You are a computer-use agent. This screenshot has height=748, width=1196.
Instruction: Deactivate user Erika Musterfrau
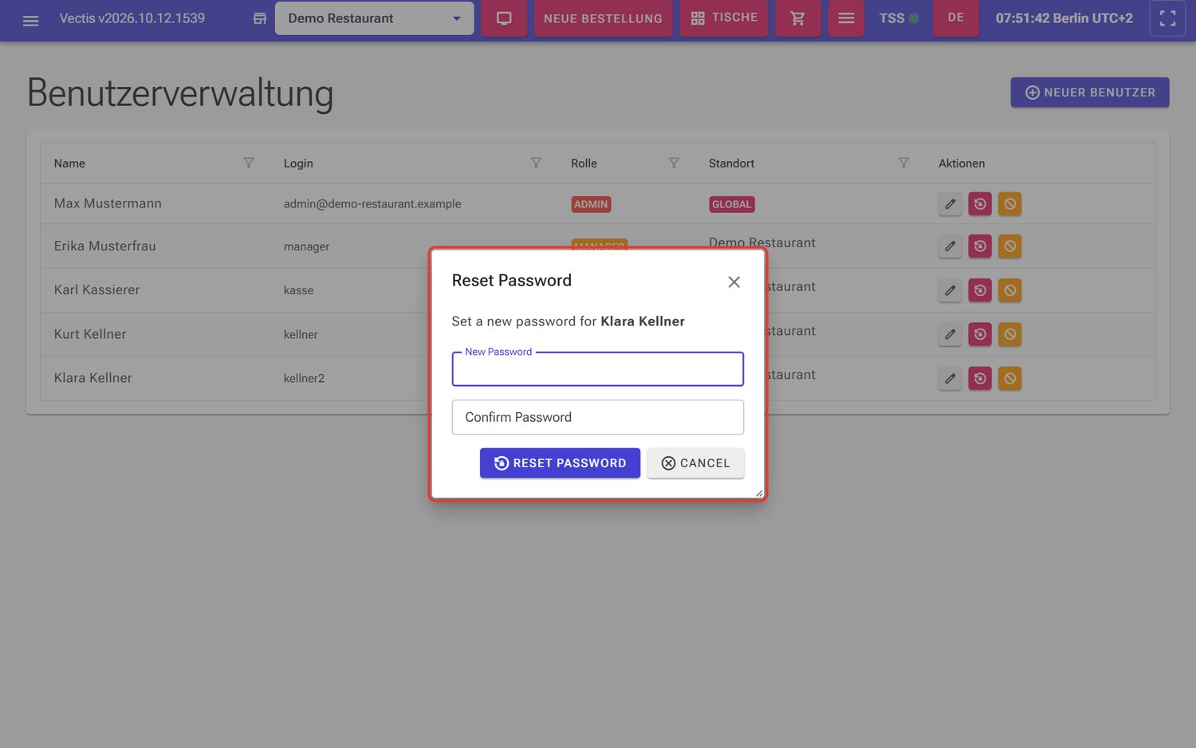(1009, 246)
